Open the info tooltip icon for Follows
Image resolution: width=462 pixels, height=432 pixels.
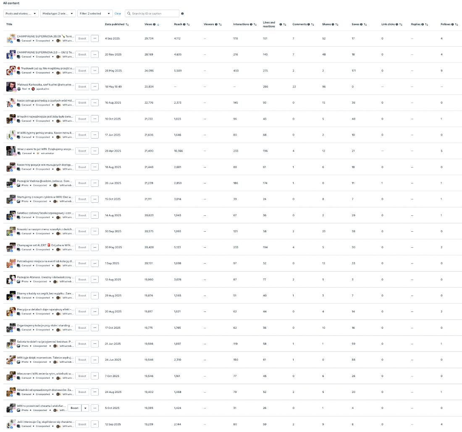coord(453,24)
